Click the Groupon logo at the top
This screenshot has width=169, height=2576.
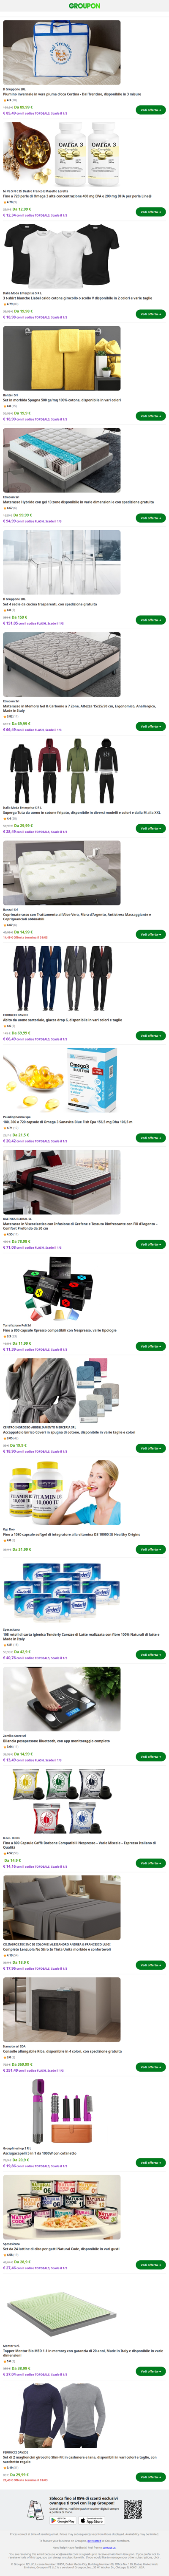(84, 6)
